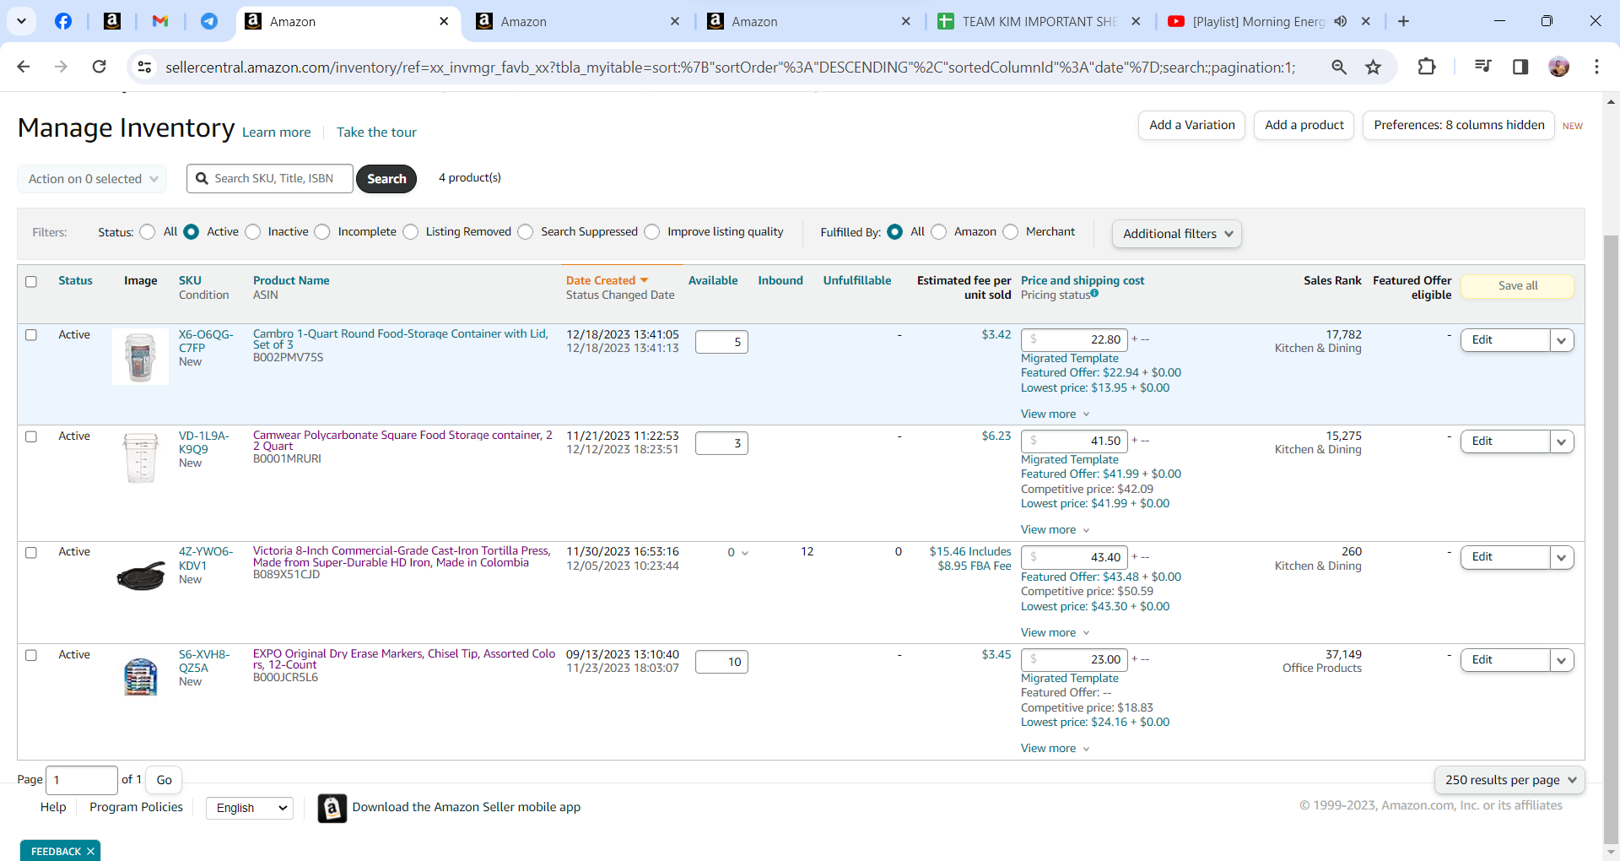Open a new browser tab
Screen dimensions: 1620x861
point(1403,21)
